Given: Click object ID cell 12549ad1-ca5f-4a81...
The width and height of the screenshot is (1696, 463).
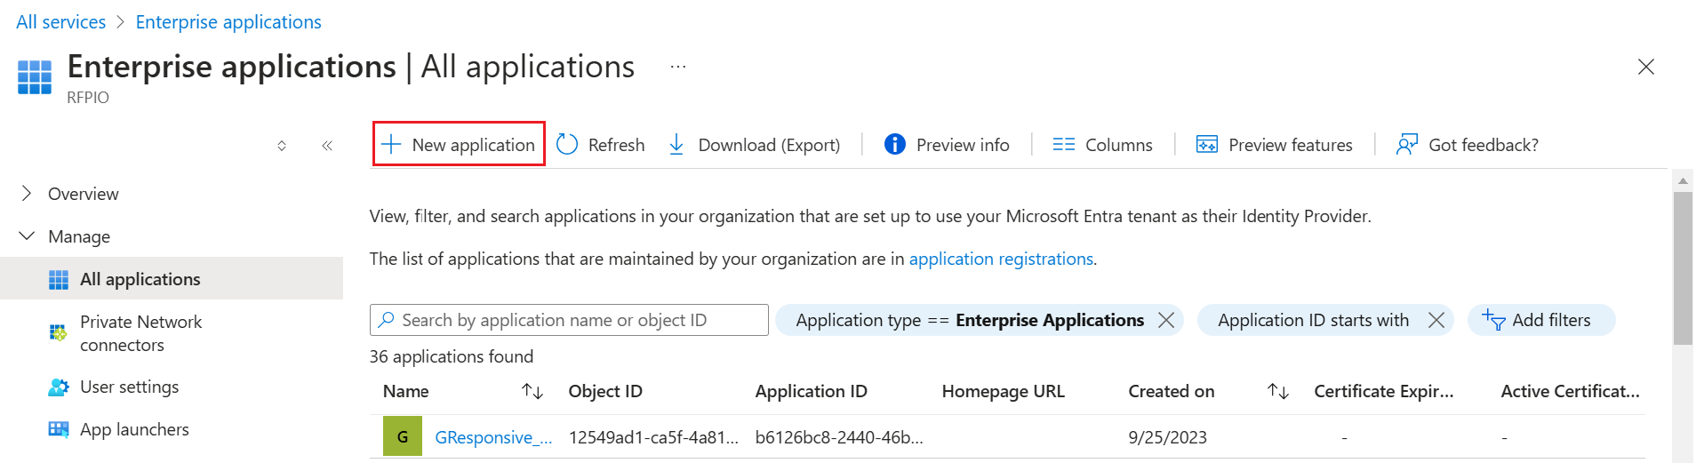Looking at the screenshot, I should pos(653,437).
